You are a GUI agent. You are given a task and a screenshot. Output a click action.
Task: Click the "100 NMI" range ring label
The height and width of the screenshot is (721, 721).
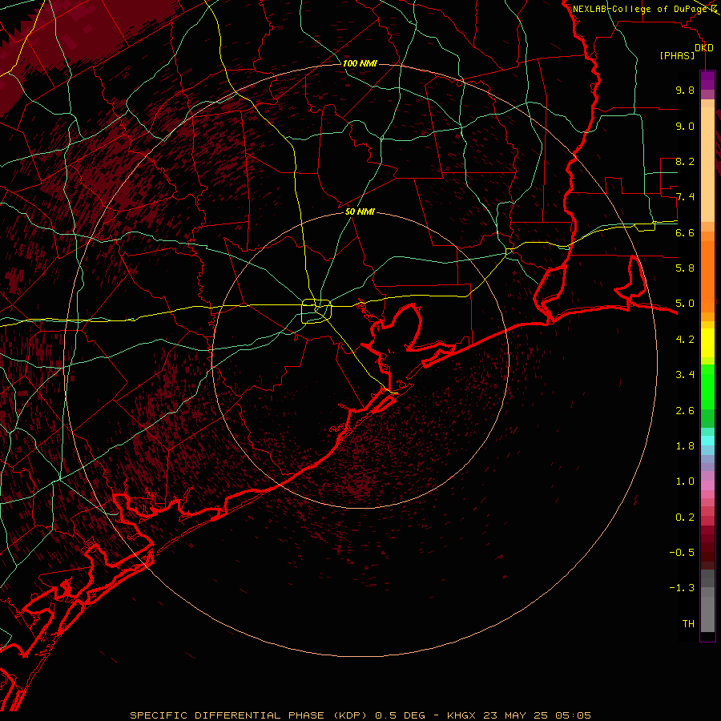point(360,63)
